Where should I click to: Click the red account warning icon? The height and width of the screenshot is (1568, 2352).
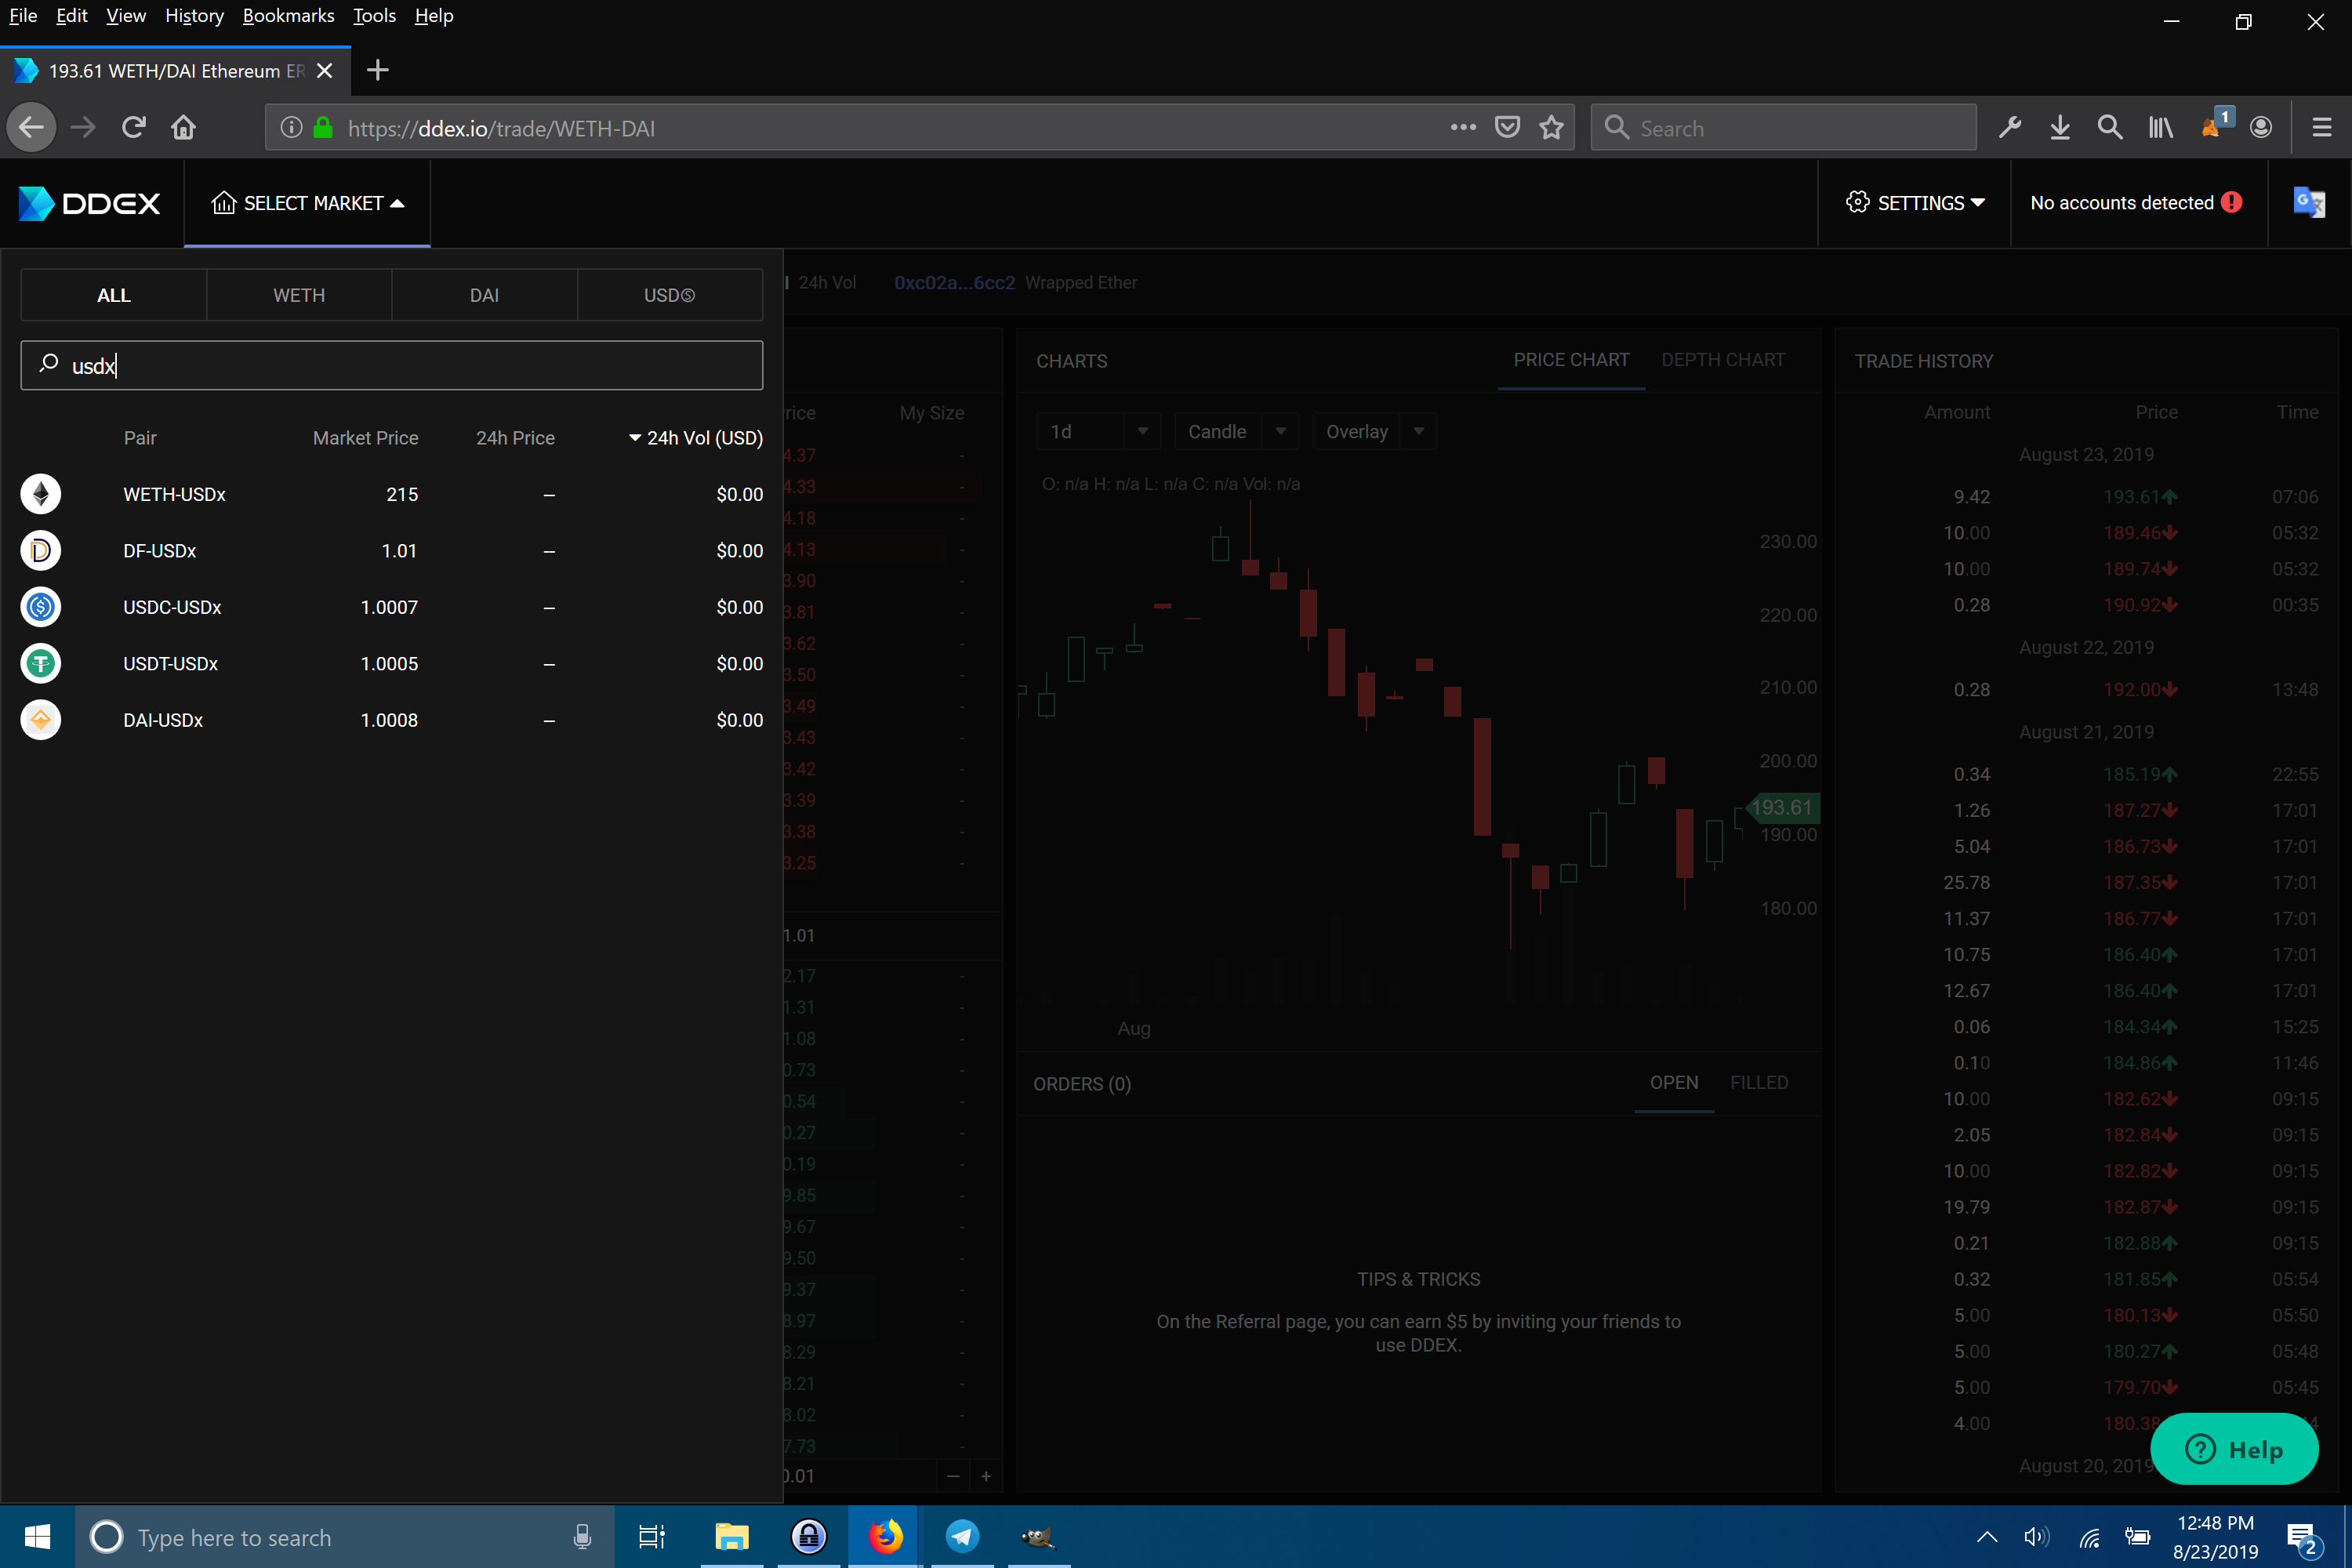(2231, 203)
